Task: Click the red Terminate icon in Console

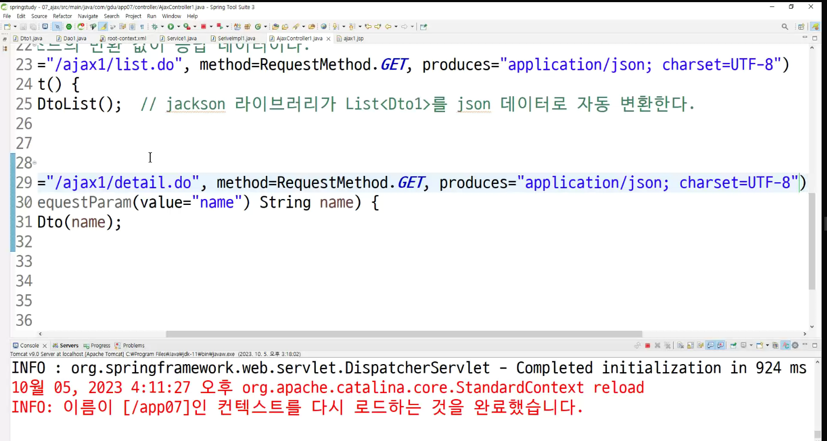Action: 647,345
